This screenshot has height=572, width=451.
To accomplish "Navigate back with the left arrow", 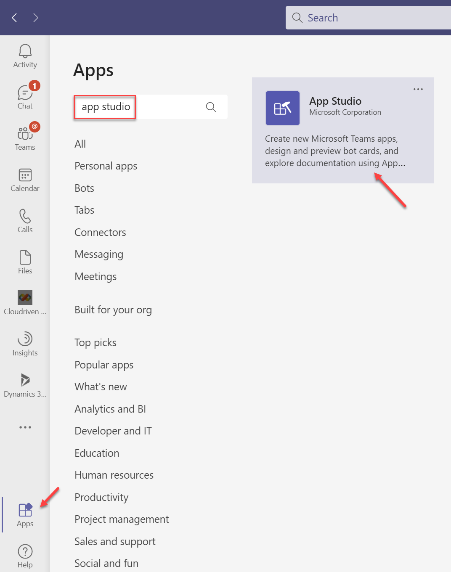I will coord(14,18).
